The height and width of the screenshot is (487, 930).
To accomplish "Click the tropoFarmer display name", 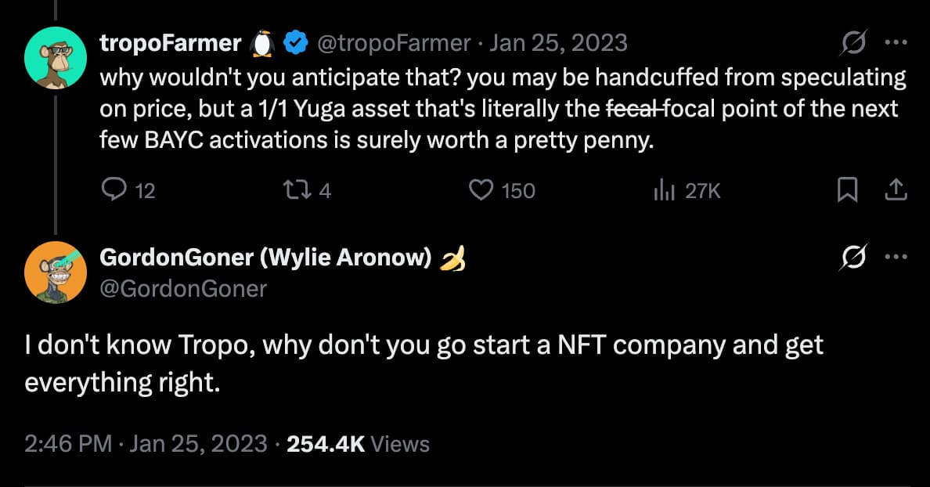I will tap(170, 43).
